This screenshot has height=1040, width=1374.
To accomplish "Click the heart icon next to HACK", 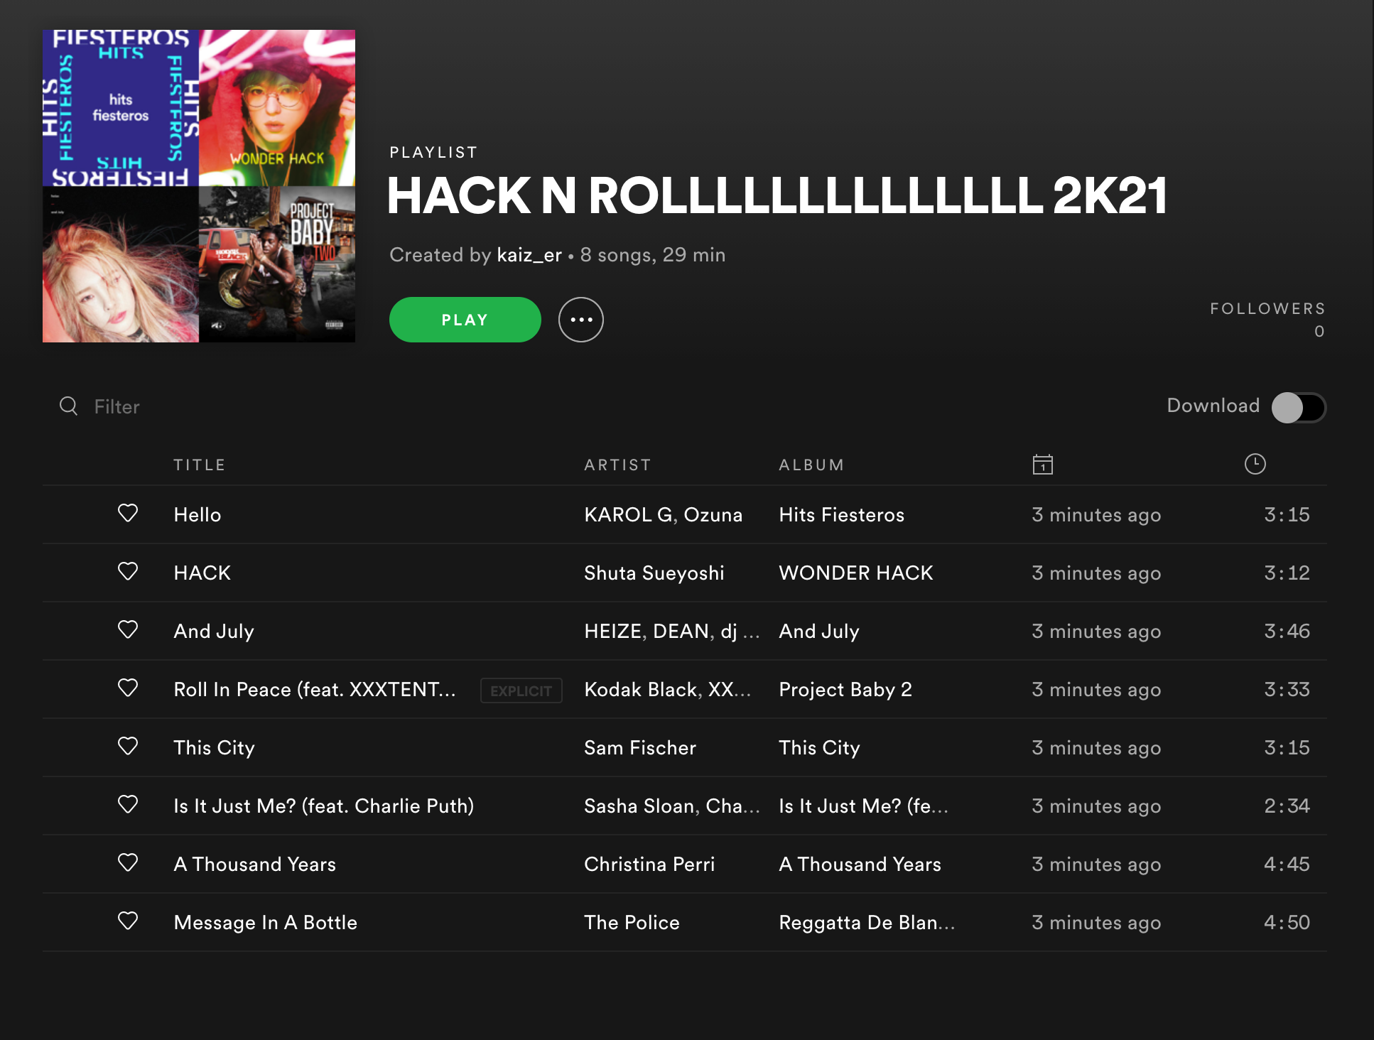I will coord(128,571).
